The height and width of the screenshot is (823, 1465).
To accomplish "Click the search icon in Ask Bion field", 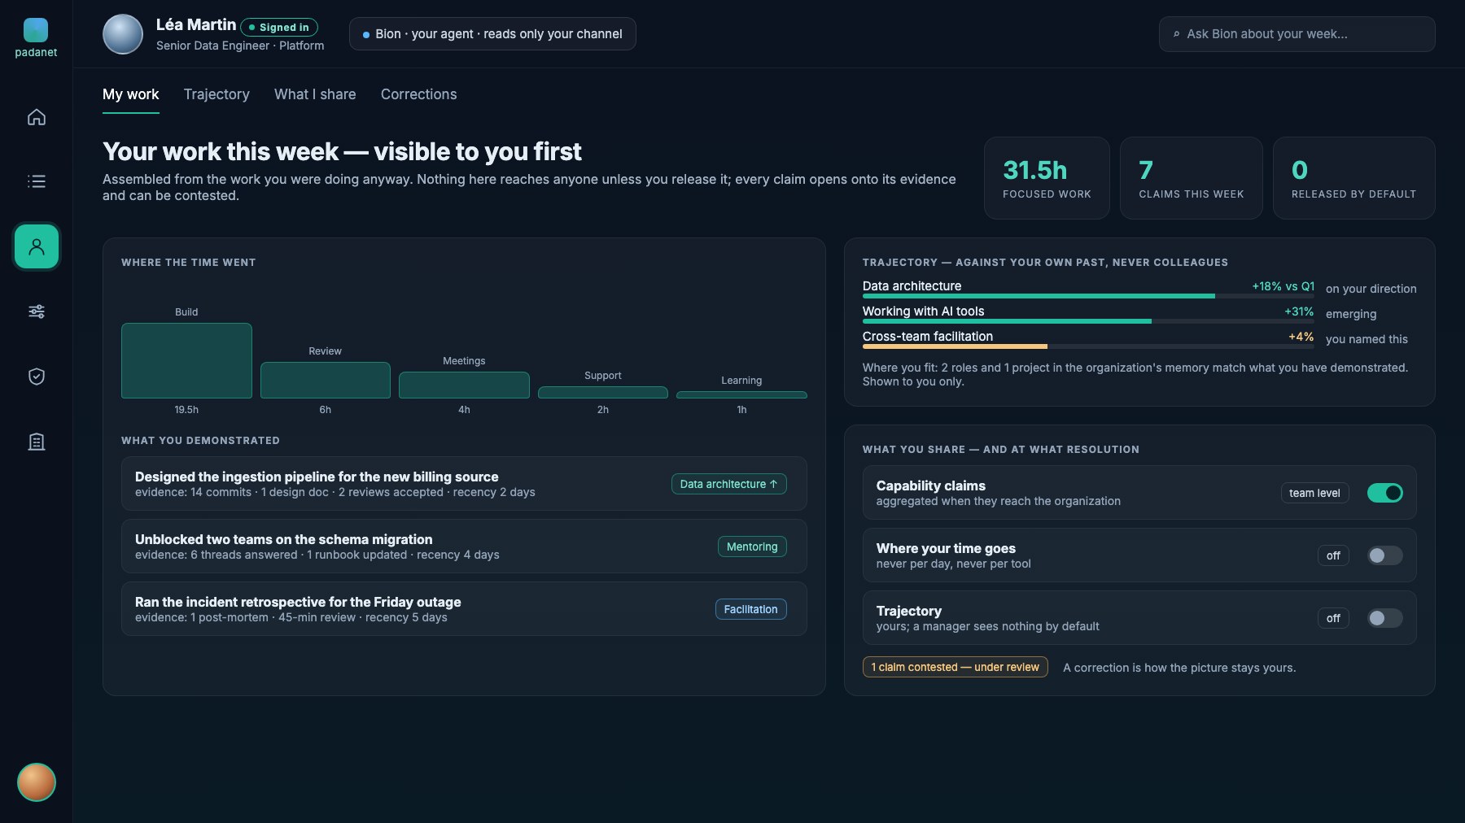I will point(1176,34).
